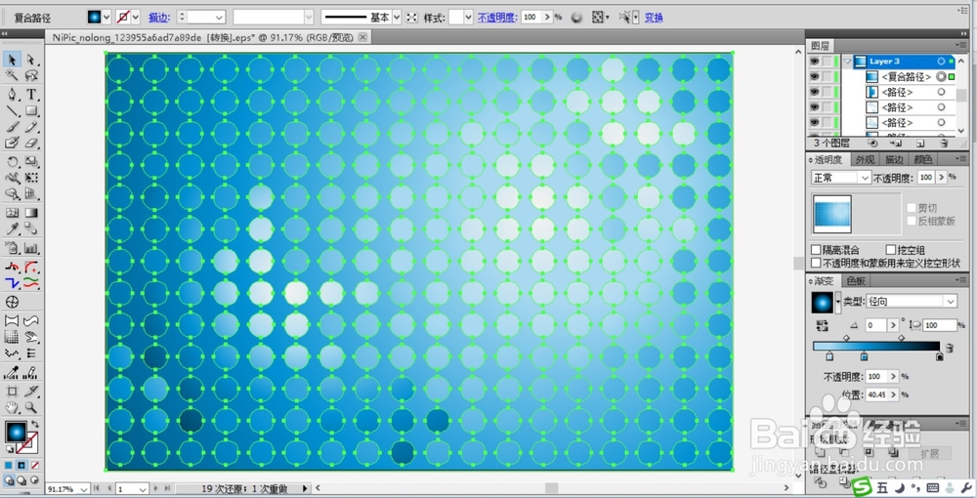Swap fill and stroke colors arrow
Screen dimensions: 977x498
click(x=35, y=425)
